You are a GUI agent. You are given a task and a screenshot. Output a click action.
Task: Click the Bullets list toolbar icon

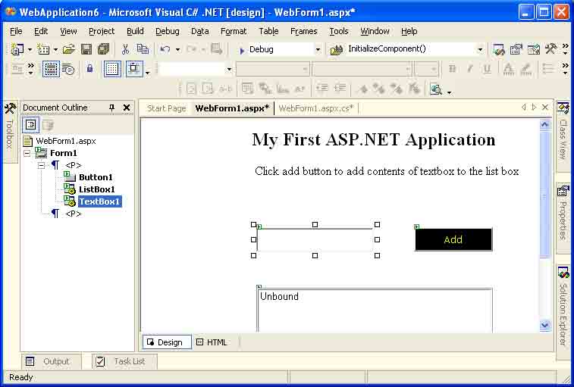click(547, 69)
